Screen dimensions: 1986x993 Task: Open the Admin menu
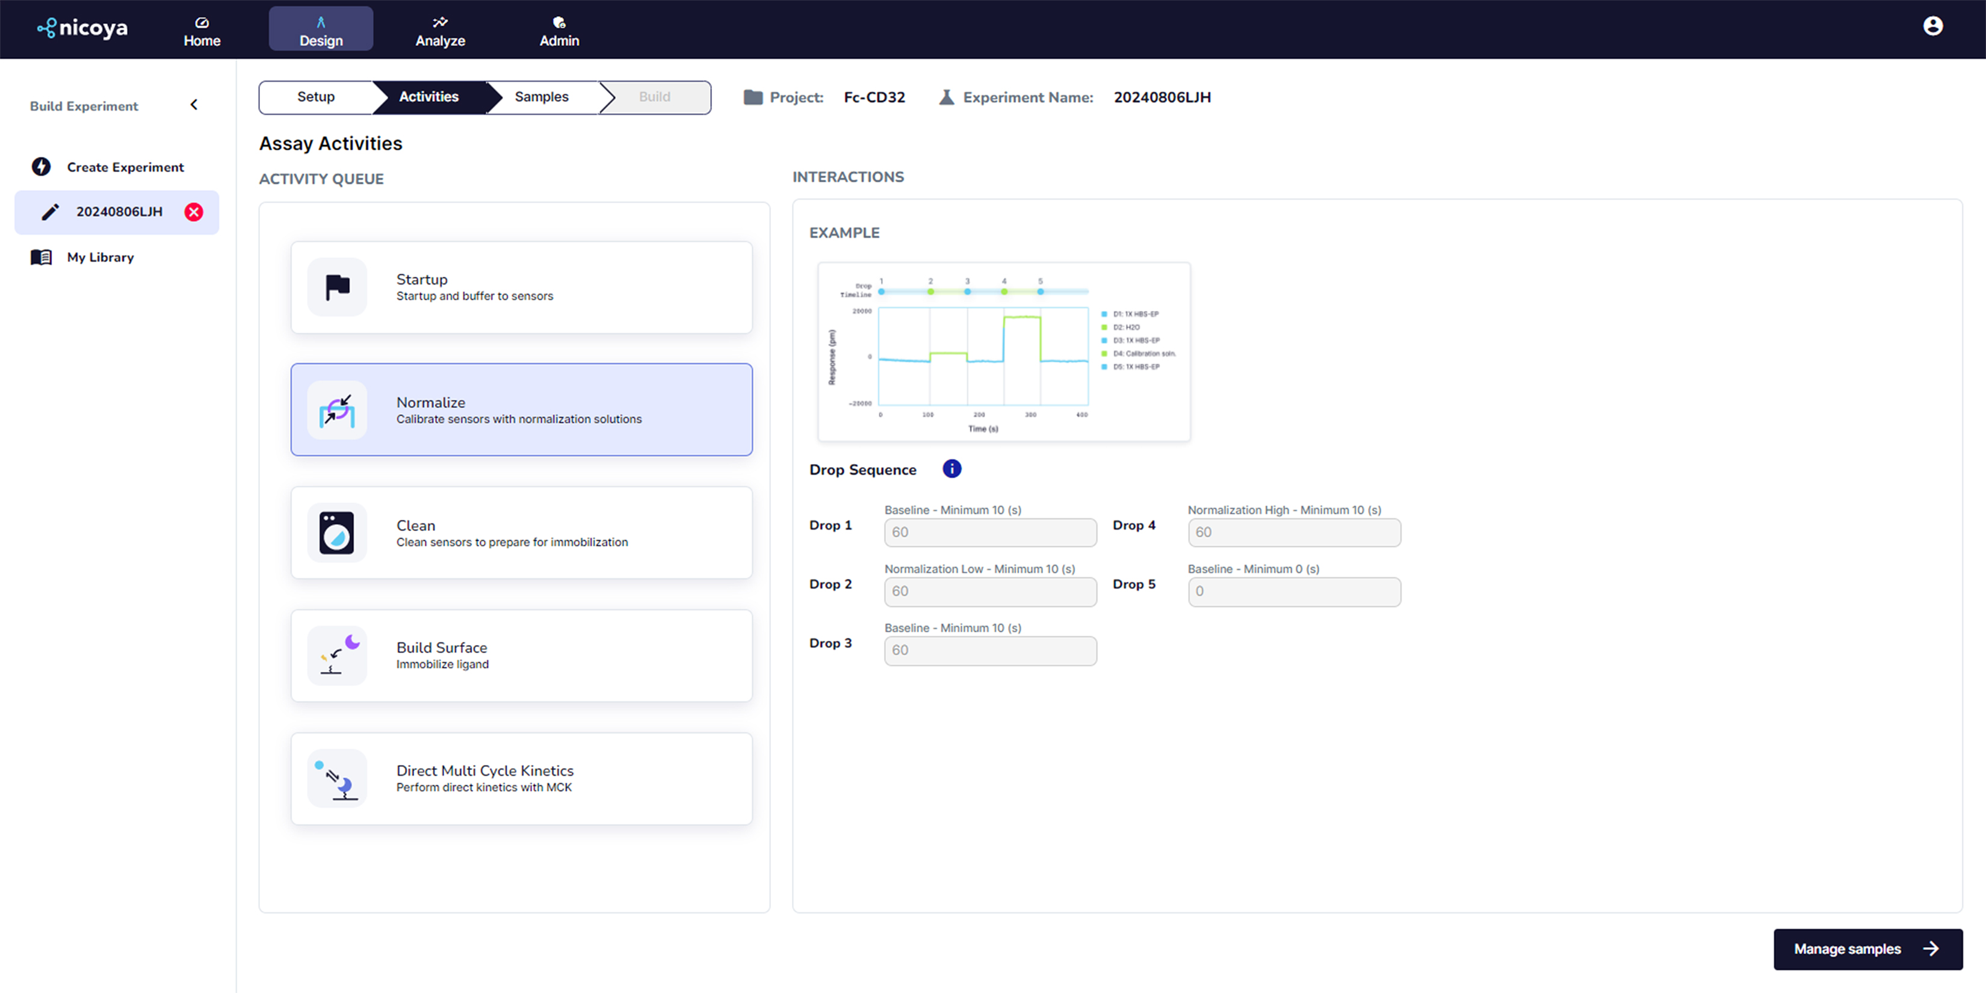(x=559, y=31)
